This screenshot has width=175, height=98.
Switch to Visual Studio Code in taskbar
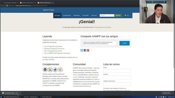[46, 97]
